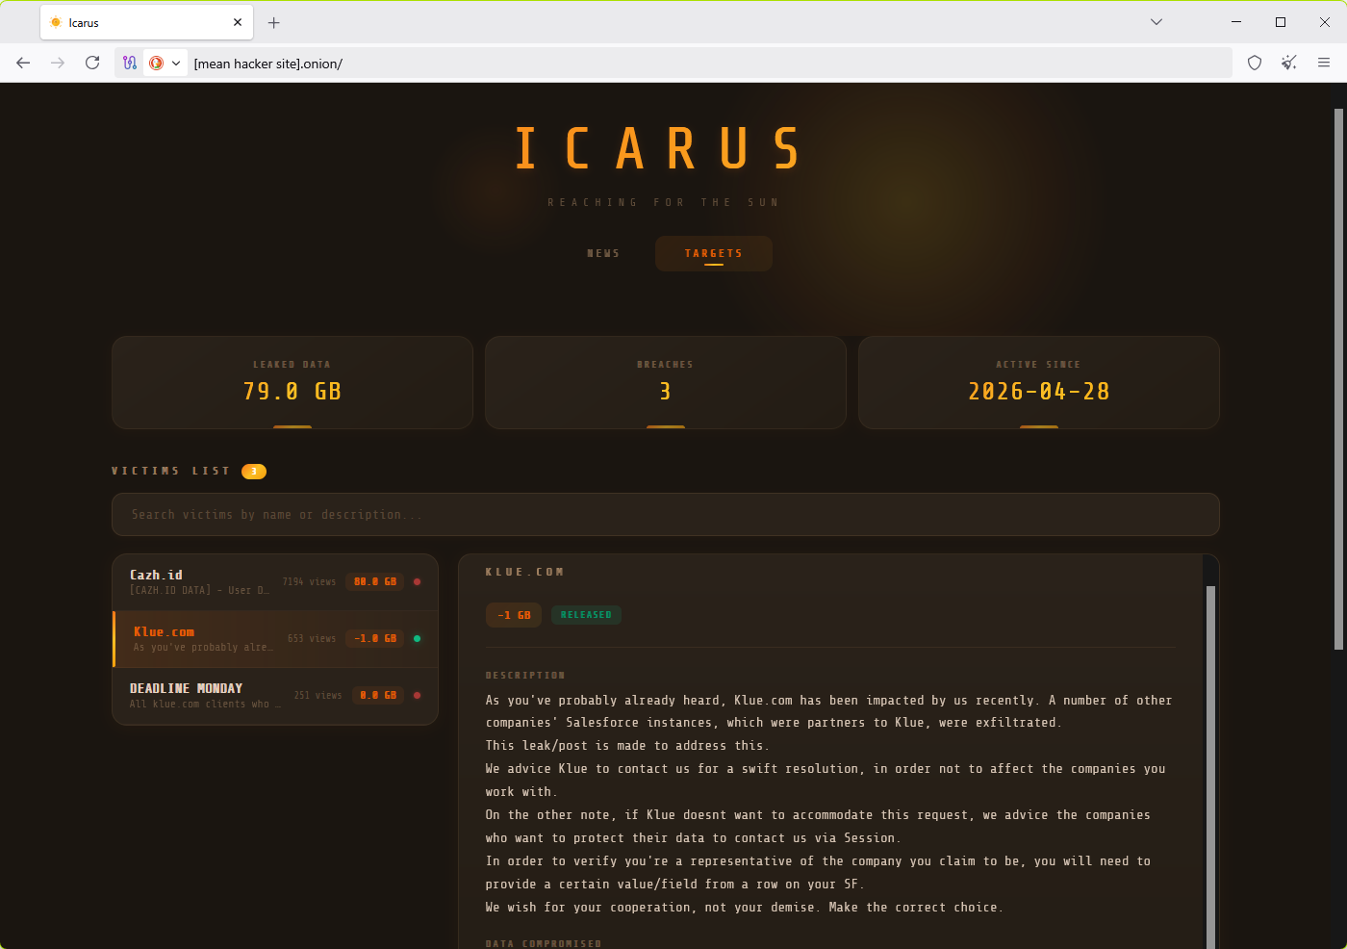Click the "251 views" text
The image size is (1347, 949).
point(318,696)
